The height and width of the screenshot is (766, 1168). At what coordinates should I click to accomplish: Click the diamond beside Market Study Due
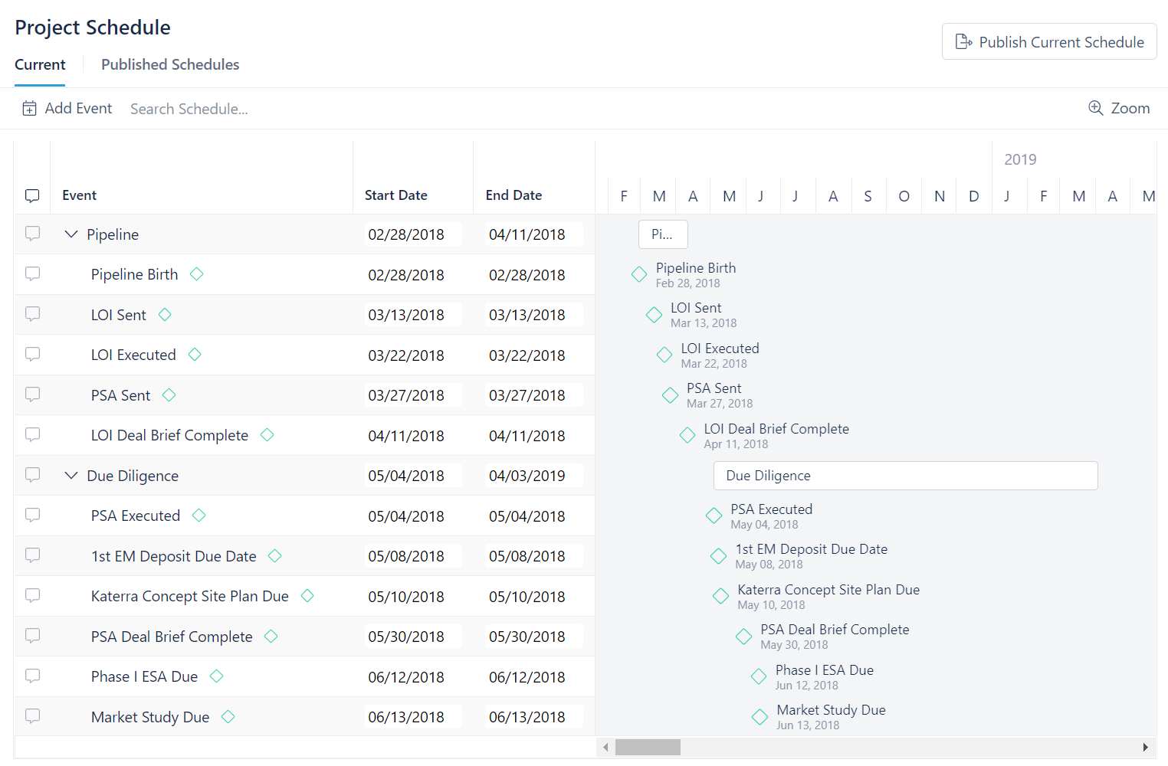[228, 716]
